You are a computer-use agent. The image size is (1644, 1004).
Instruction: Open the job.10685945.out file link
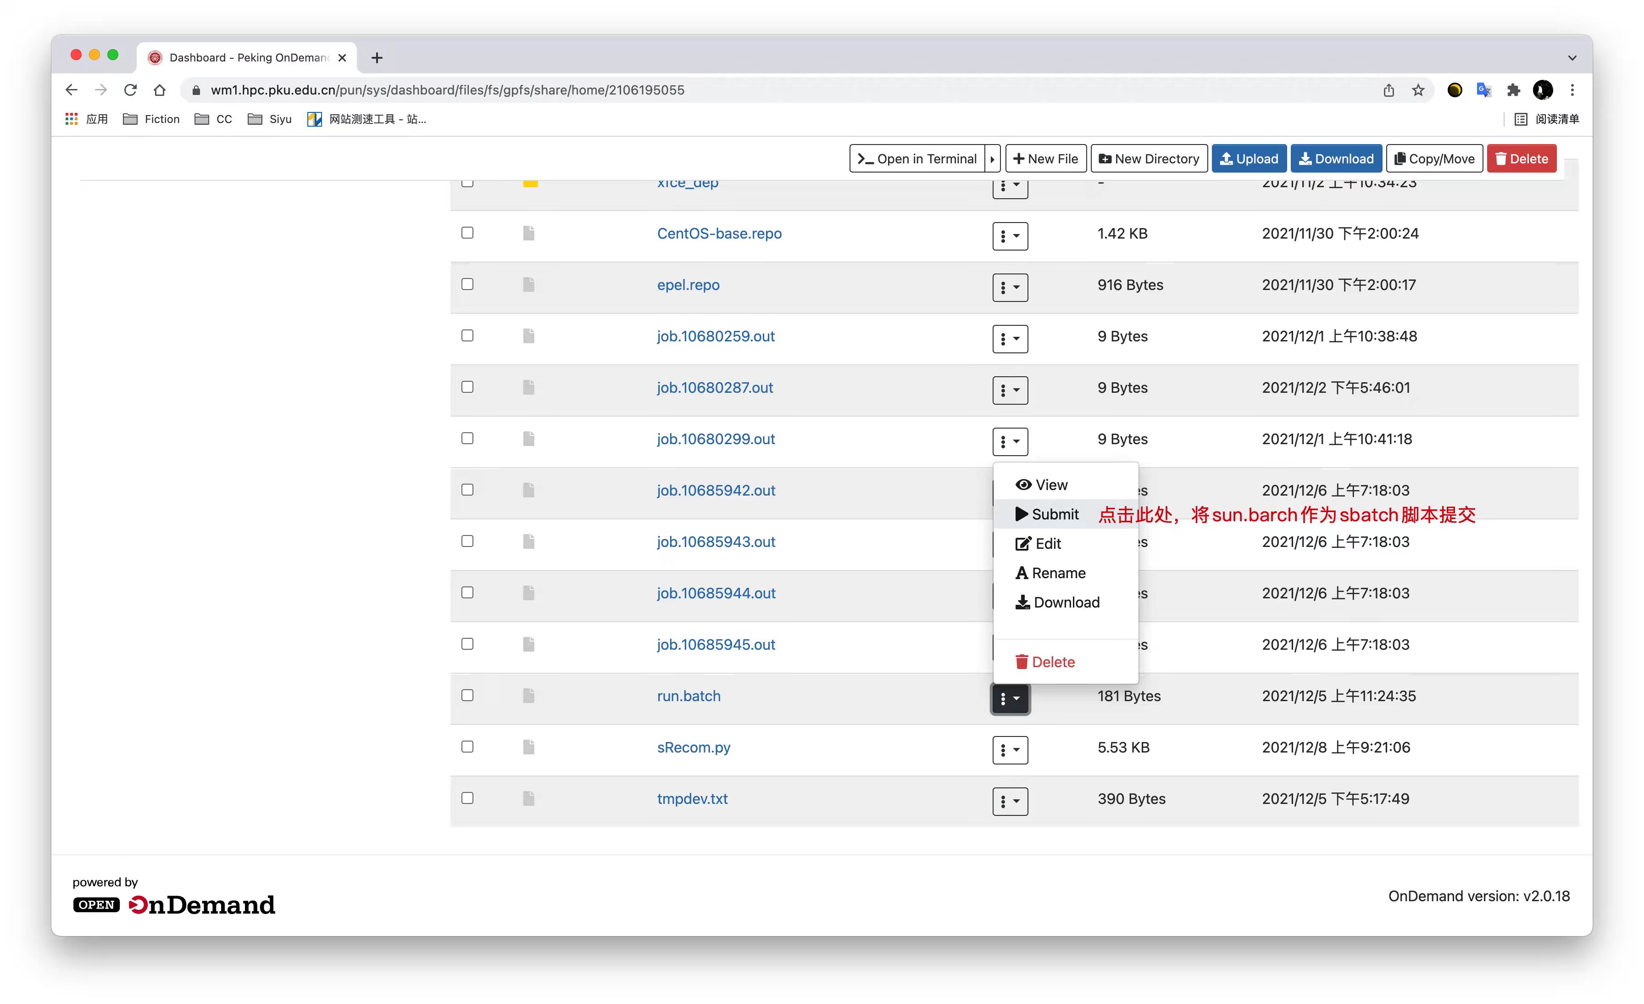pyautogui.click(x=716, y=644)
